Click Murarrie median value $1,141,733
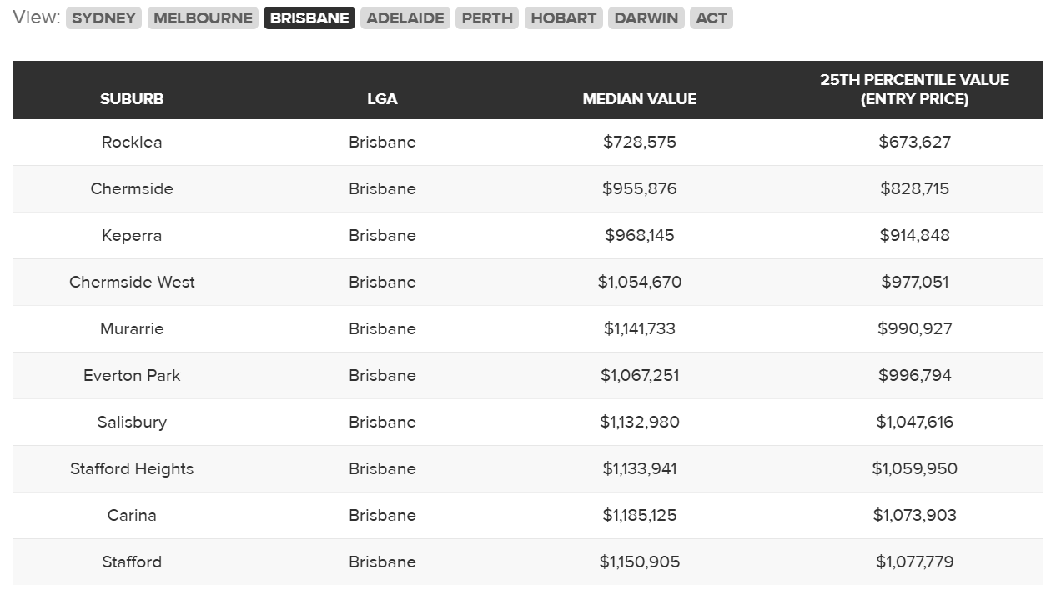This screenshot has width=1056, height=595. [x=640, y=328]
